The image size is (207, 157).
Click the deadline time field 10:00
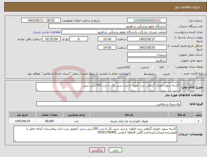[x=107, y=39]
